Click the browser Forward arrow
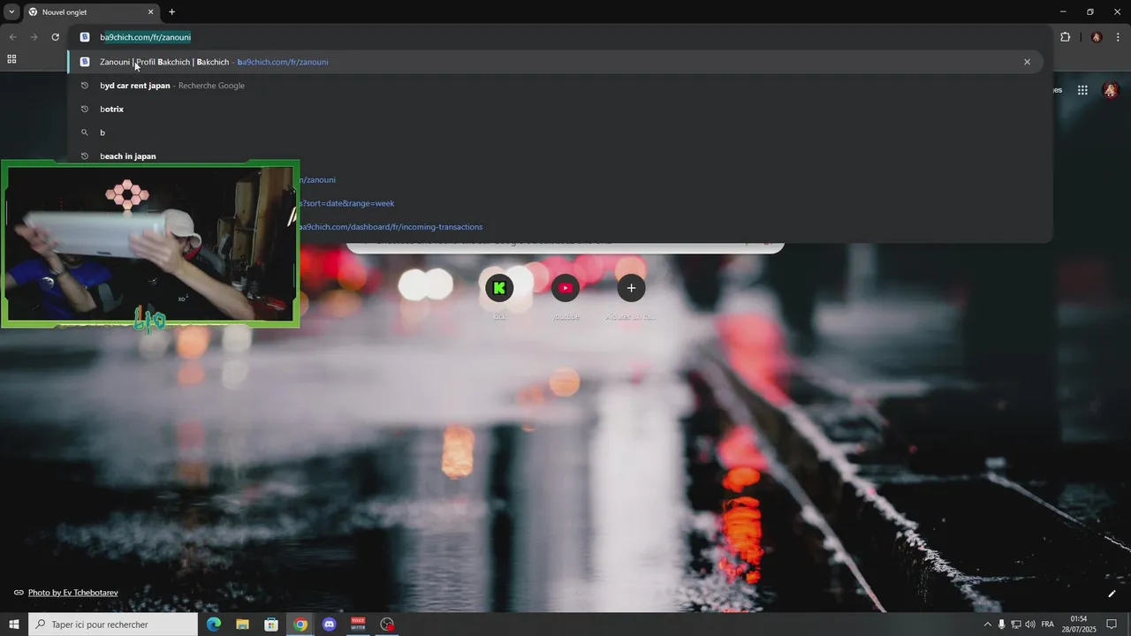The image size is (1131, 636). [34, 37]
